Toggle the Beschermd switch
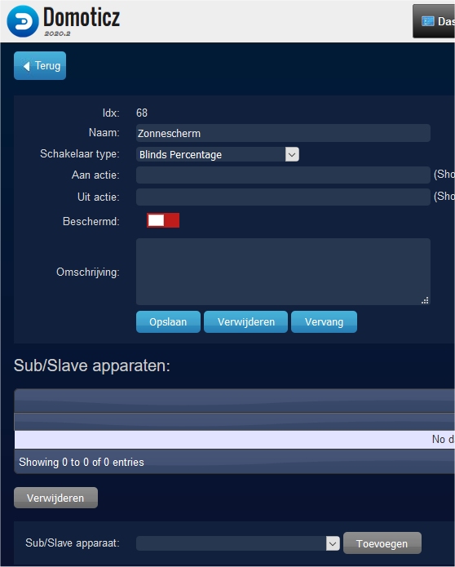This screenshot has height=567, width=455. coord(163,220)
